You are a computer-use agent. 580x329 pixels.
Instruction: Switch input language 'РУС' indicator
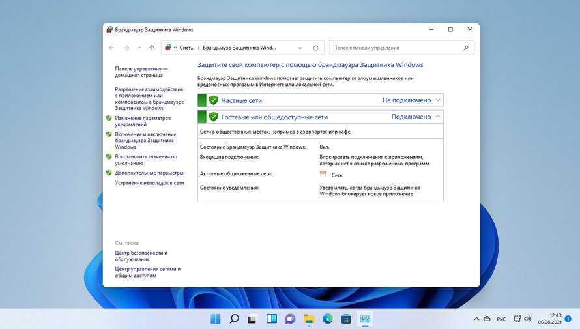(501, 319)
